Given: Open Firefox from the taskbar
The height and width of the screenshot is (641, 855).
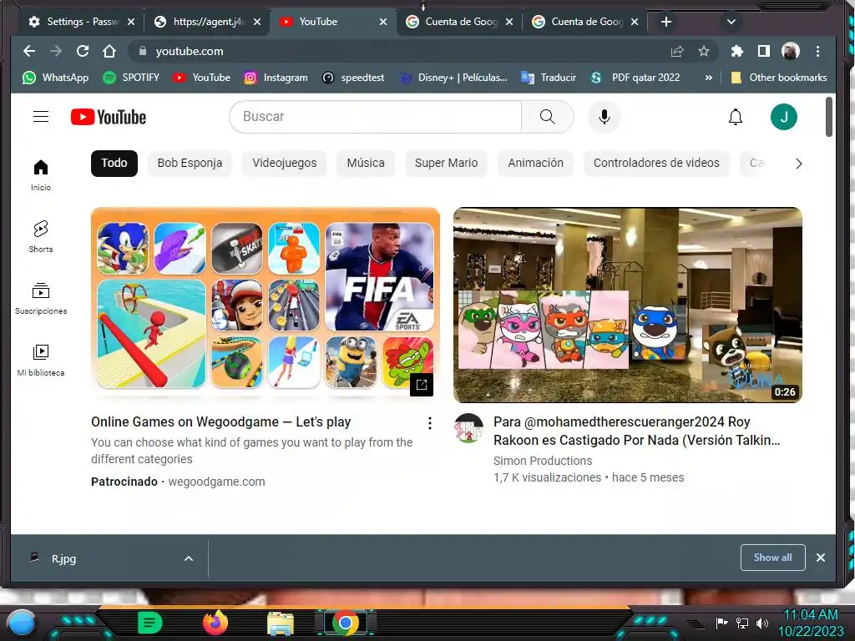Looking at the screenshot, I should [215, 623].
